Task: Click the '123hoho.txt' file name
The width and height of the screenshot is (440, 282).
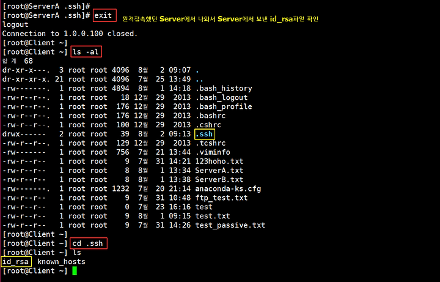Action: pyautogui.click(x=219, y=161)
